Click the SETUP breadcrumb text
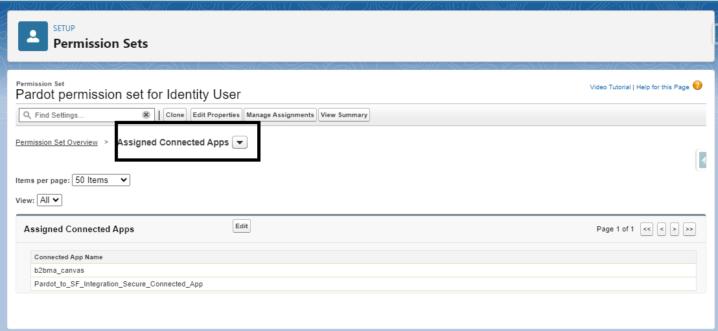Viewport: 718px width, 331px height. coord(64,28)
